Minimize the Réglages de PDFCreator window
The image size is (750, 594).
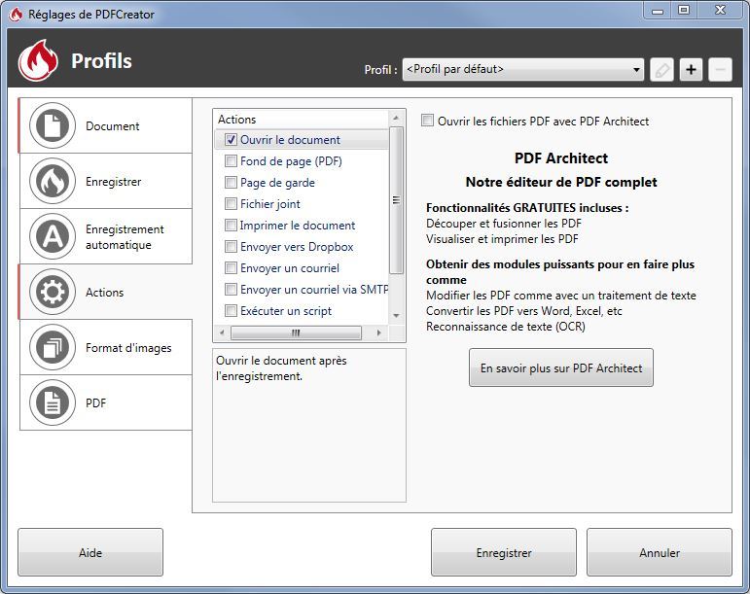click(x=658, y=11)
